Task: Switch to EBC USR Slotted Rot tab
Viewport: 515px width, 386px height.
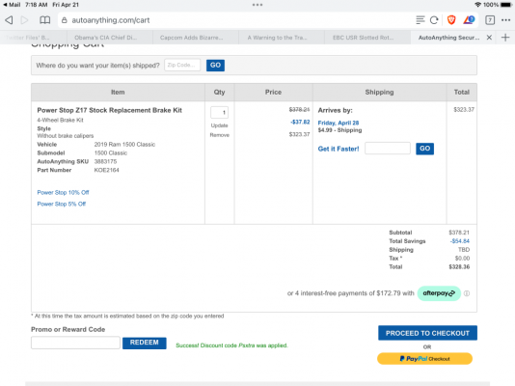Action: tap(363, 38)
